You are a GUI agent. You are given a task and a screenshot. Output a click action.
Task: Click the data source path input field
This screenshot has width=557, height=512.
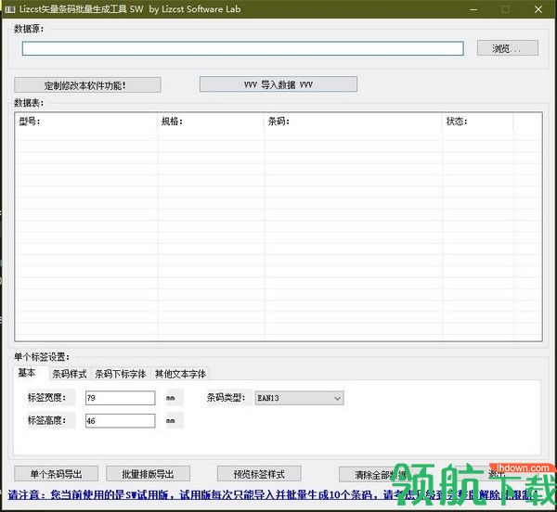(242, 48)
